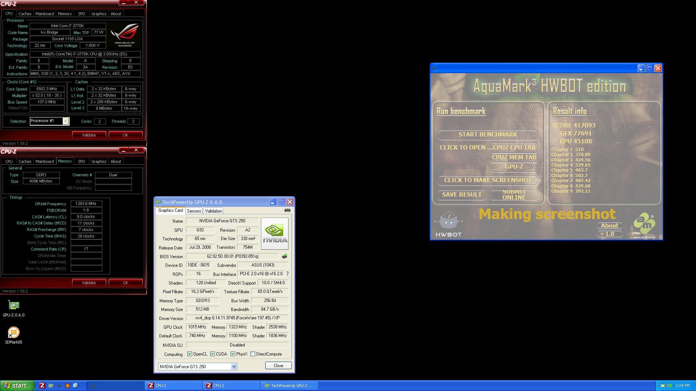Open SPD tab in top CPU-Z window

[82, 14]
